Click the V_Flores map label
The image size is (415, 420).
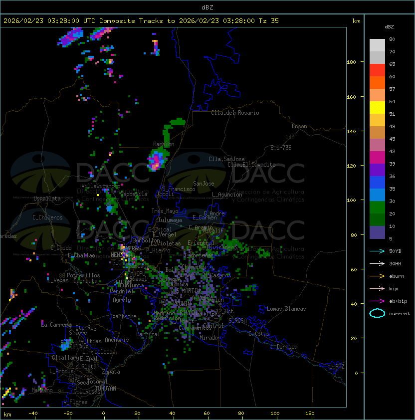(75, 402)
